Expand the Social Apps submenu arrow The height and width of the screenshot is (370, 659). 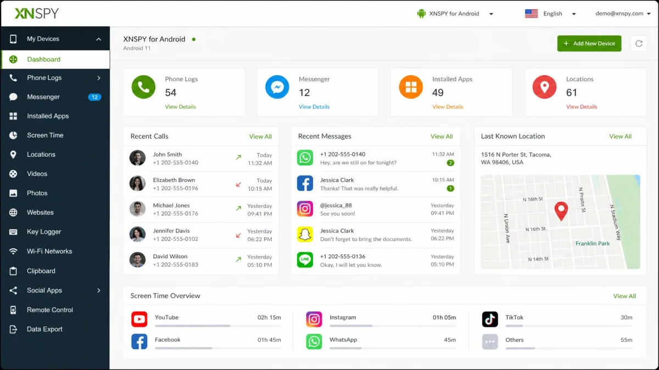[99, 291]
